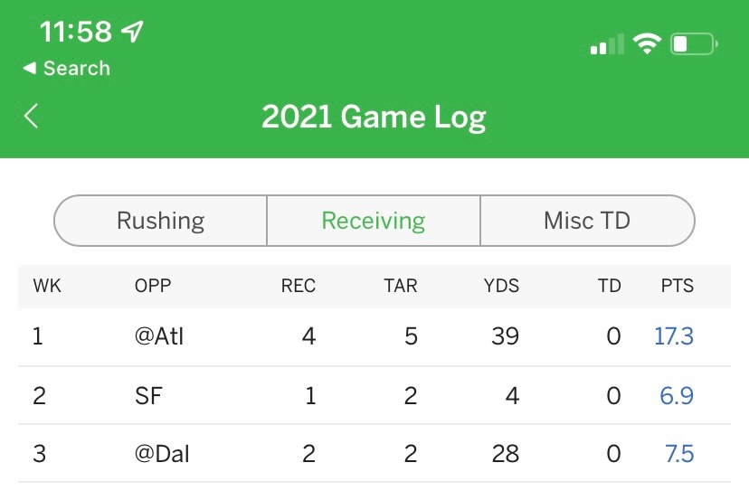The width and height of the screenshot is (749, 491).
Task: Select the SF opponent row
Action: pyautogui.click(x=148, y=396)
